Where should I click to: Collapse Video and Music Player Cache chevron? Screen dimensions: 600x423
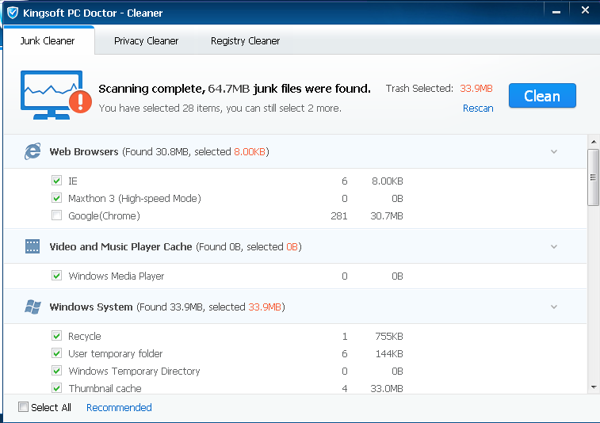554,246
